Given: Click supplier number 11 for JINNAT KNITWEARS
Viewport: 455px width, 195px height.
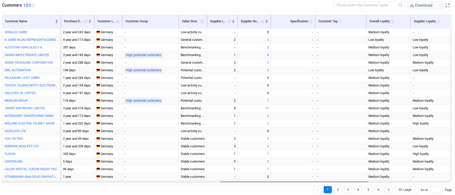Looking at the screenshot, I should pyautogui.click(x=267, y=108).
